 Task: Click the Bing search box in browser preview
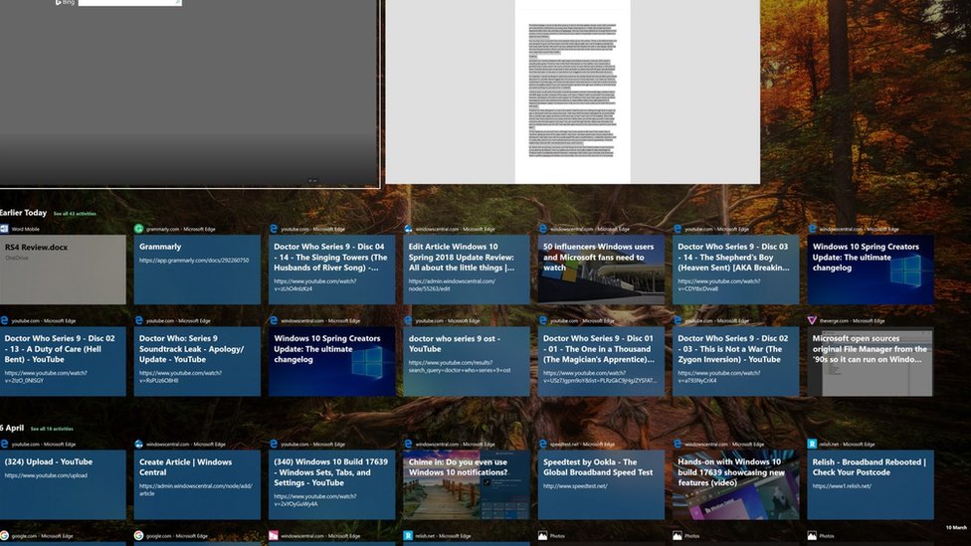tap(129, 3)
